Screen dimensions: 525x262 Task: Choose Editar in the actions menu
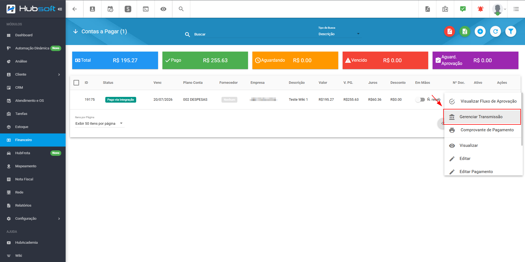483,159
